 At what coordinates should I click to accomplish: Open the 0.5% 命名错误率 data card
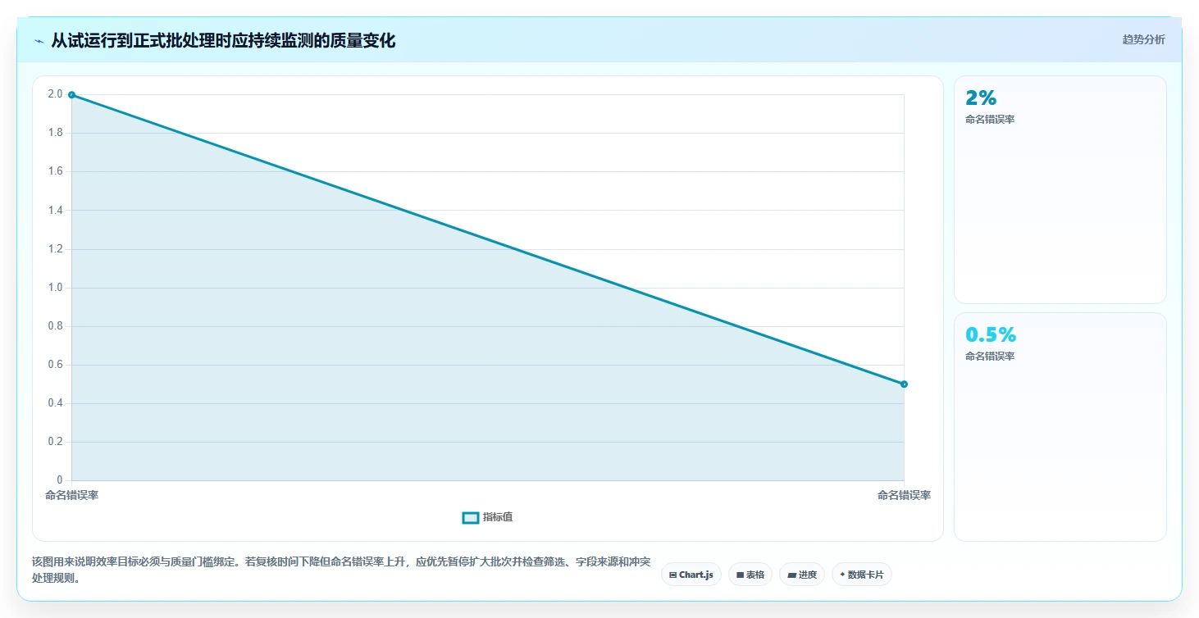coord(1060,427)
